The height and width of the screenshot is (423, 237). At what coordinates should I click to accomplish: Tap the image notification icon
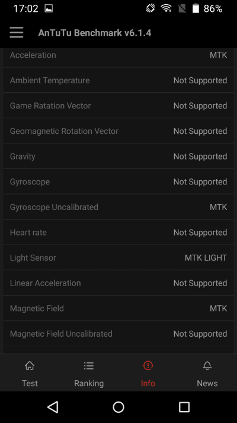pos(49,9)
